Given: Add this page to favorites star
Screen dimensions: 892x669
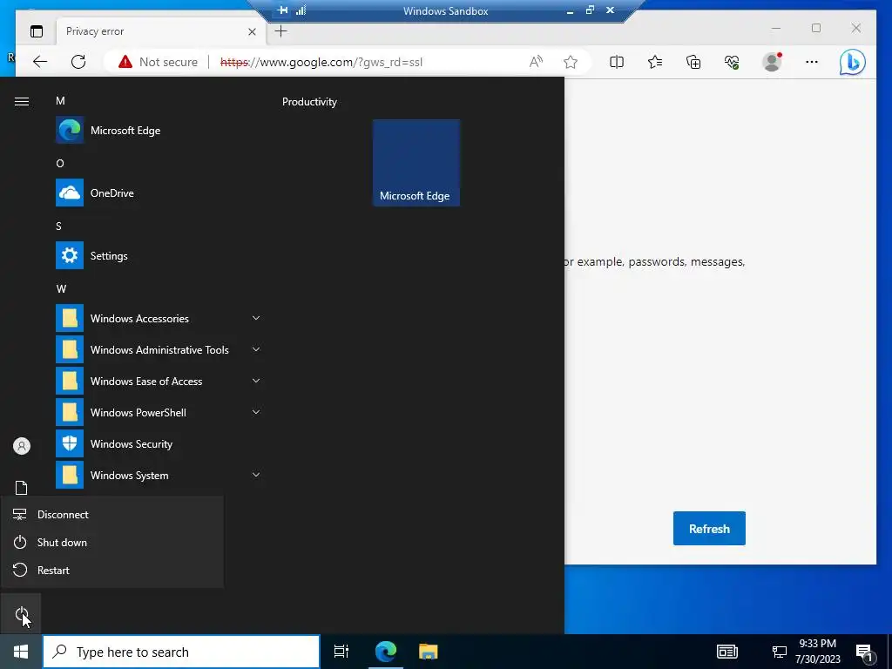Looking at the screenshot, I should [571, 62].
